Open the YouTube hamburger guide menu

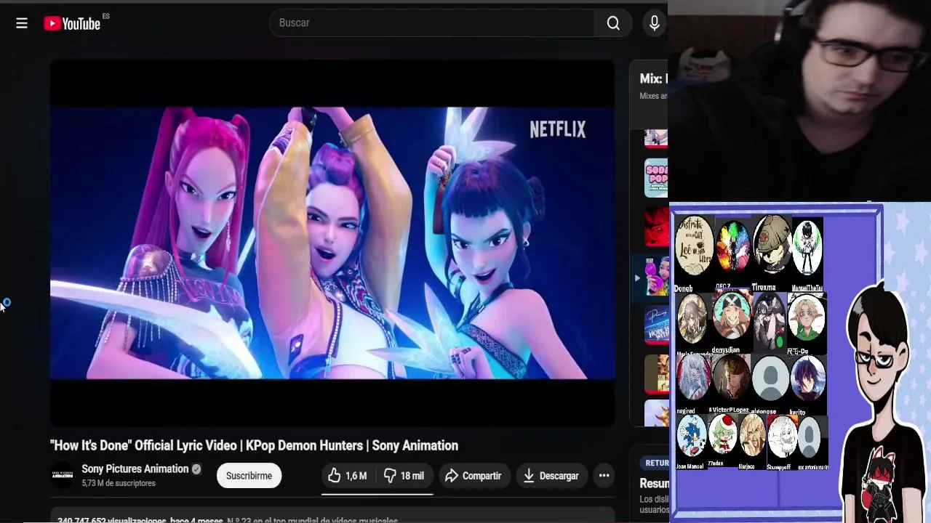click(22, 23)
